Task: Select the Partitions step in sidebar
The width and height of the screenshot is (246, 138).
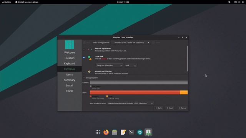Action: tap(70, 69)
